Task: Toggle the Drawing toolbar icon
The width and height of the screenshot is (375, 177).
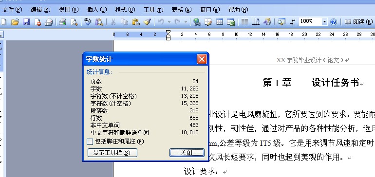Action: (267, 22)
